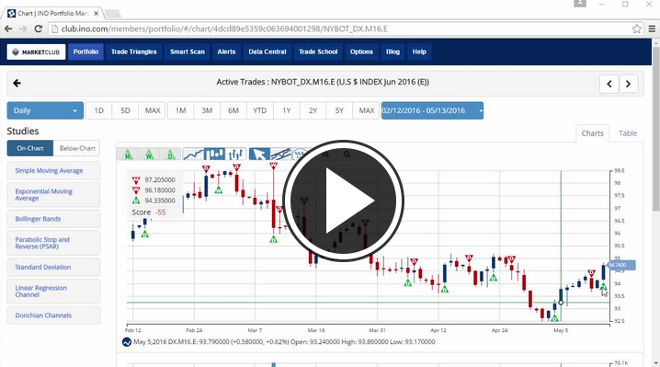Click the Score -55 readout

(x=149, y=212)
